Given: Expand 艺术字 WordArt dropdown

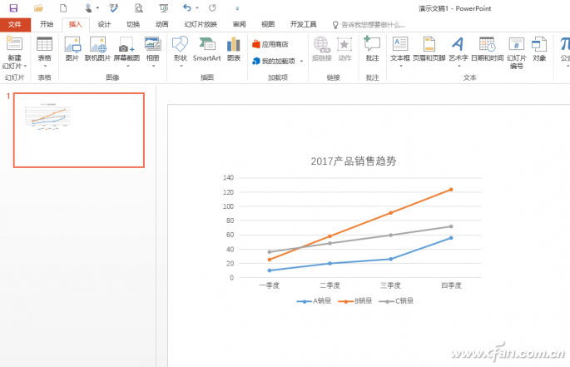Looking at the screenshot, I should 458,67.
